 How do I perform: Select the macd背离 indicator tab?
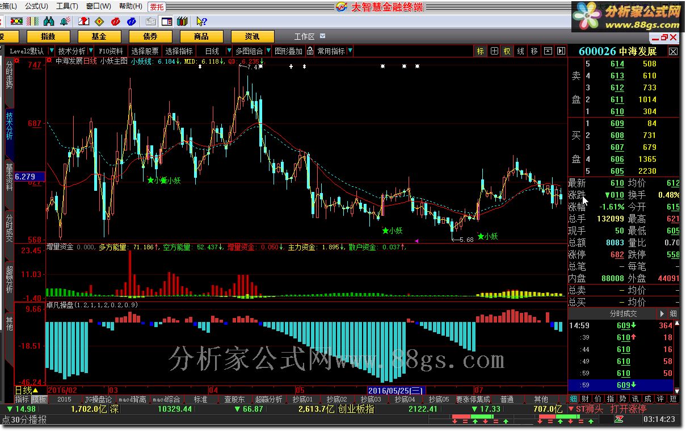click(132, 399)
